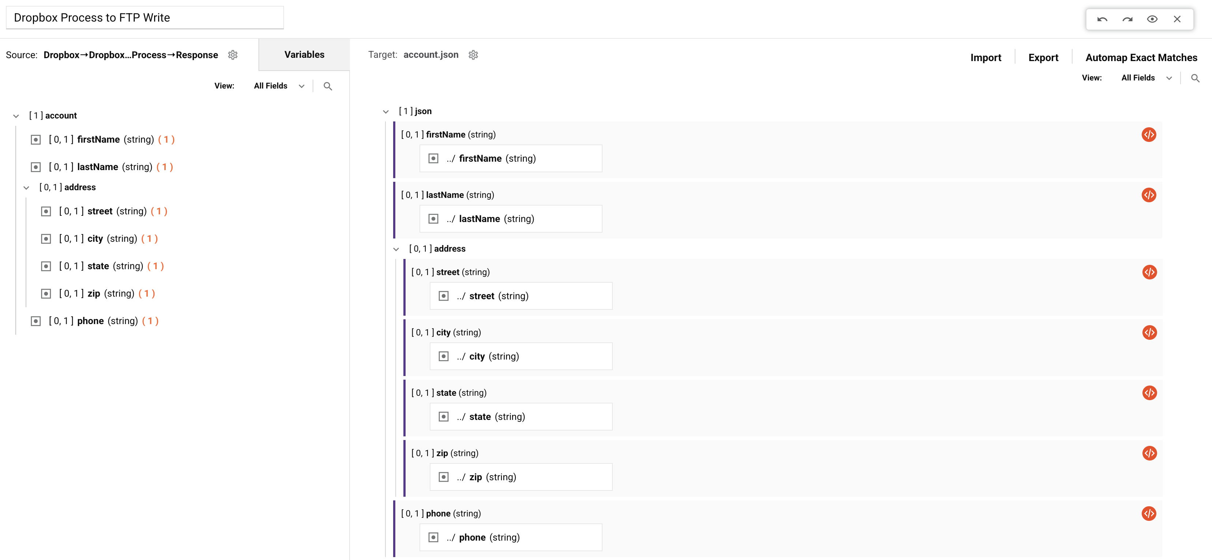Open target account.json settings gear
The image size is (1212, 560).
coord(473,55)
